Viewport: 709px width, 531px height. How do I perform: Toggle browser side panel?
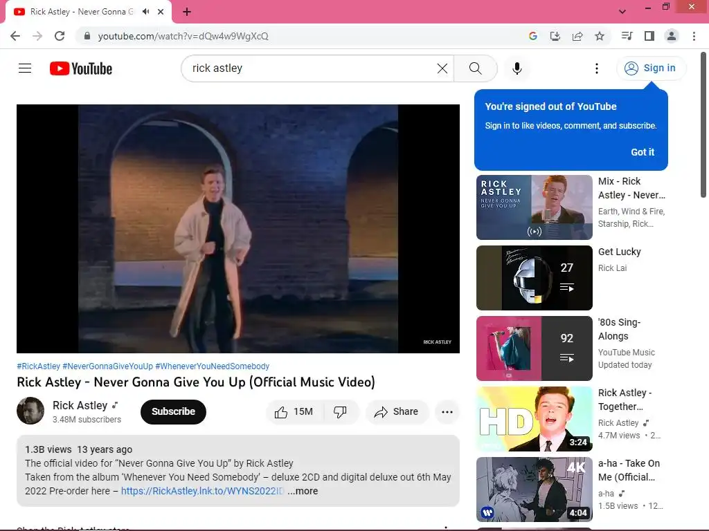point(649,36)
